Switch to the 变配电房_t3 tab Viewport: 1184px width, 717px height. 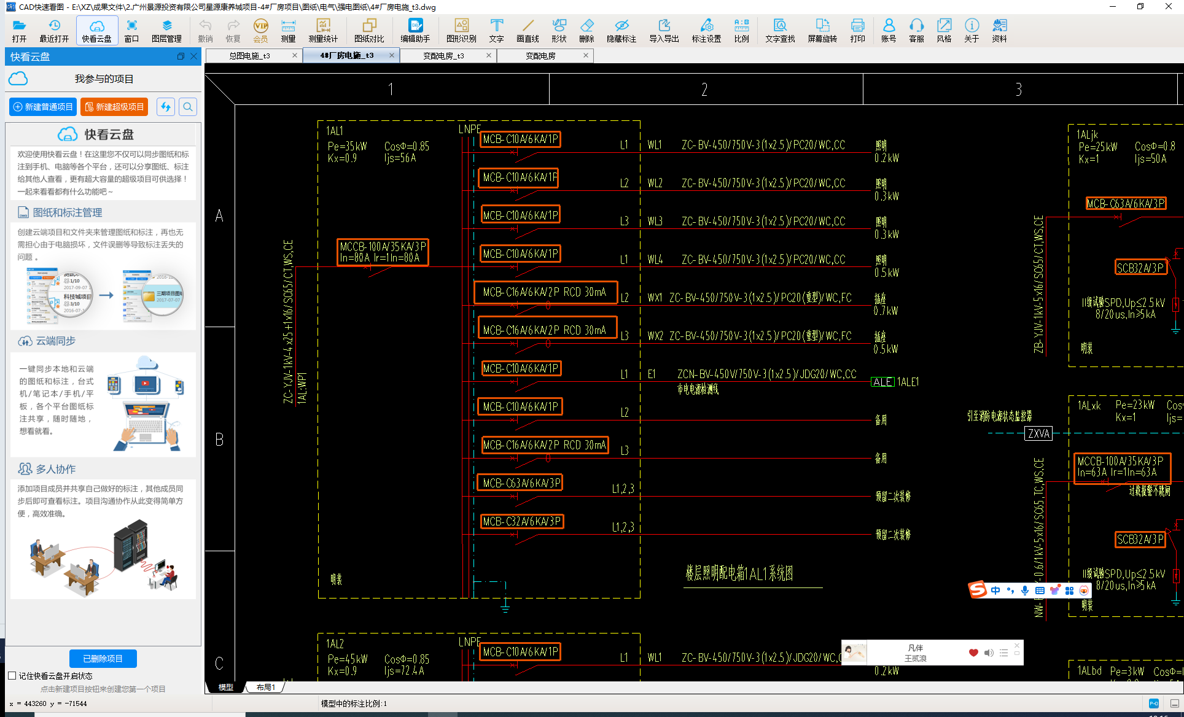click(443, 56)
